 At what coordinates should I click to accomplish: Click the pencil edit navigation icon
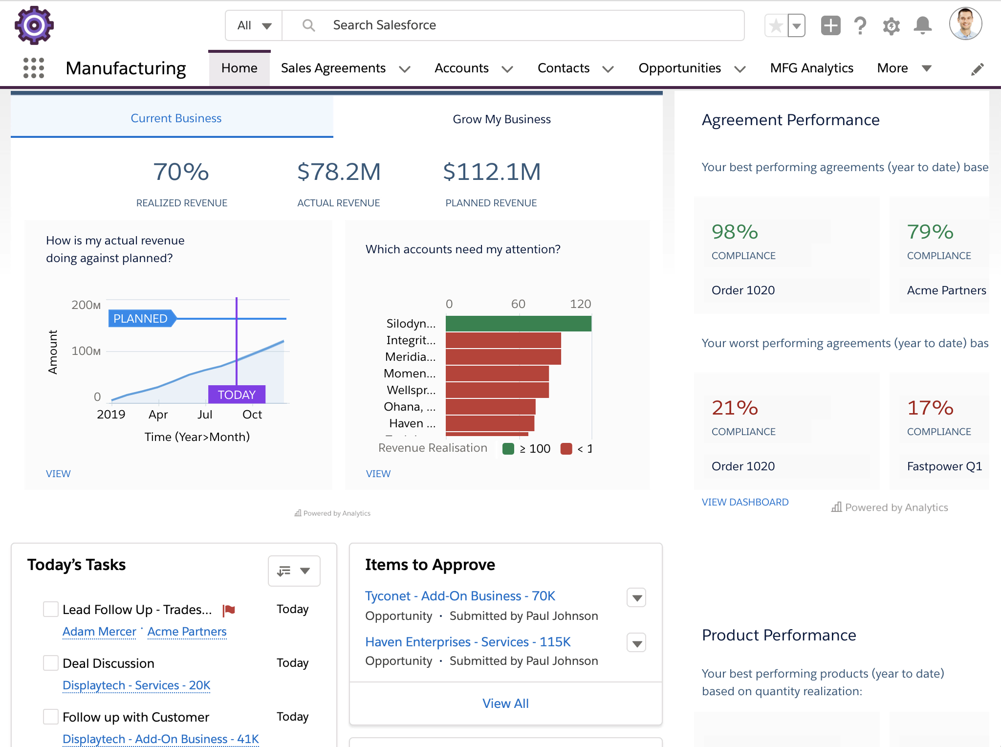click(977, 69)
